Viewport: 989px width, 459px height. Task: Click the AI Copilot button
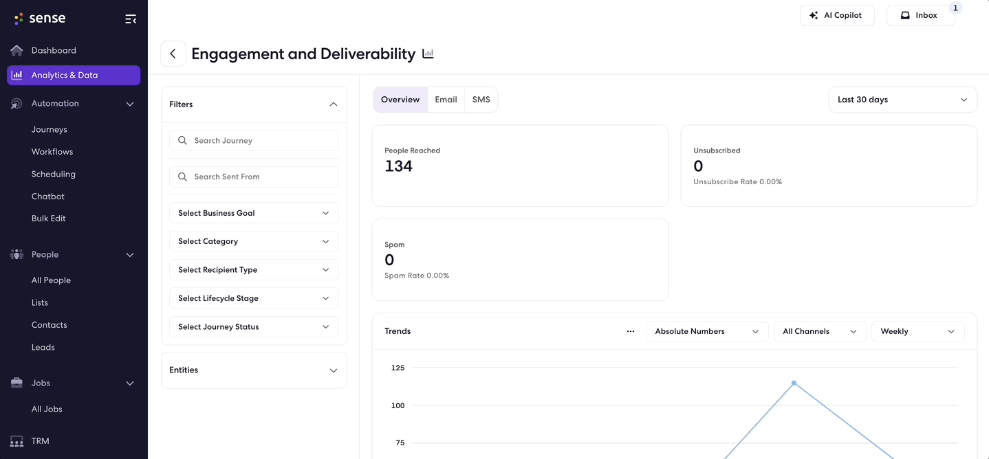(x=837, y=15)
